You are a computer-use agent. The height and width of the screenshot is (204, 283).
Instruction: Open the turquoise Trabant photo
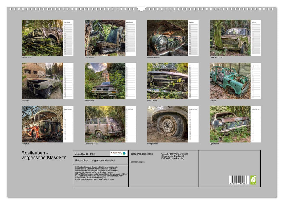click(230, 81)
